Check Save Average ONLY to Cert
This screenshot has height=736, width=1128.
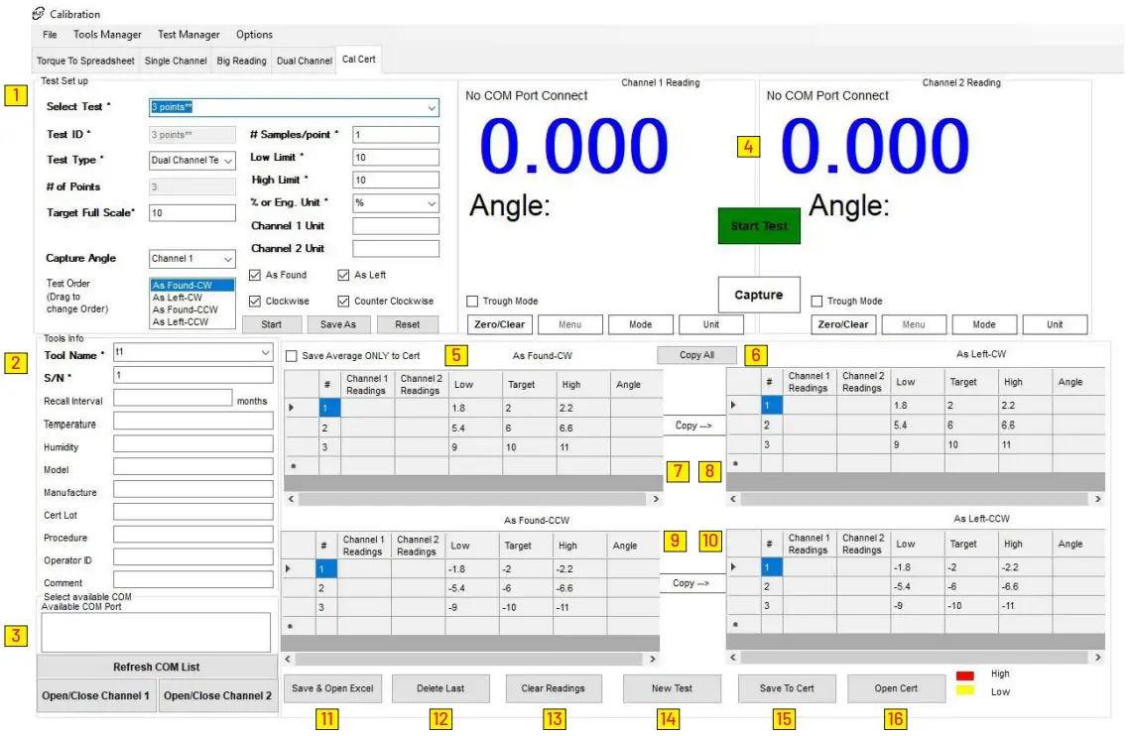click(292, 356)
